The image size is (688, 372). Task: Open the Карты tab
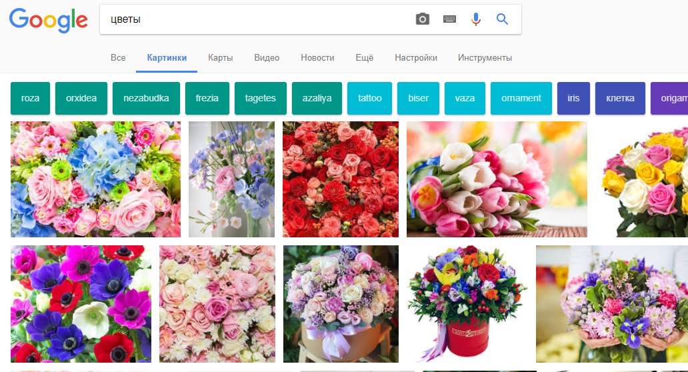point(220,57)
